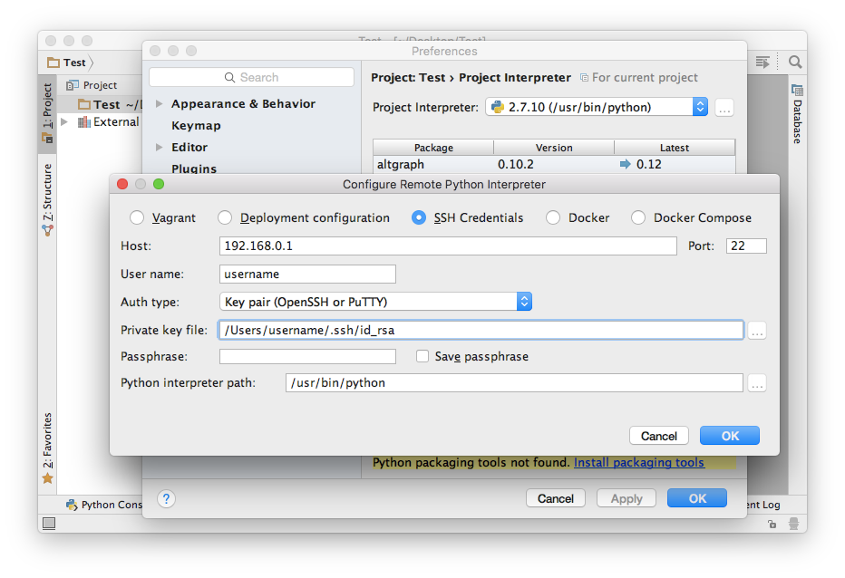845x578 pixels.
Task: Close the Configure Remote Python Interpreter dialog
Action: 122,184
